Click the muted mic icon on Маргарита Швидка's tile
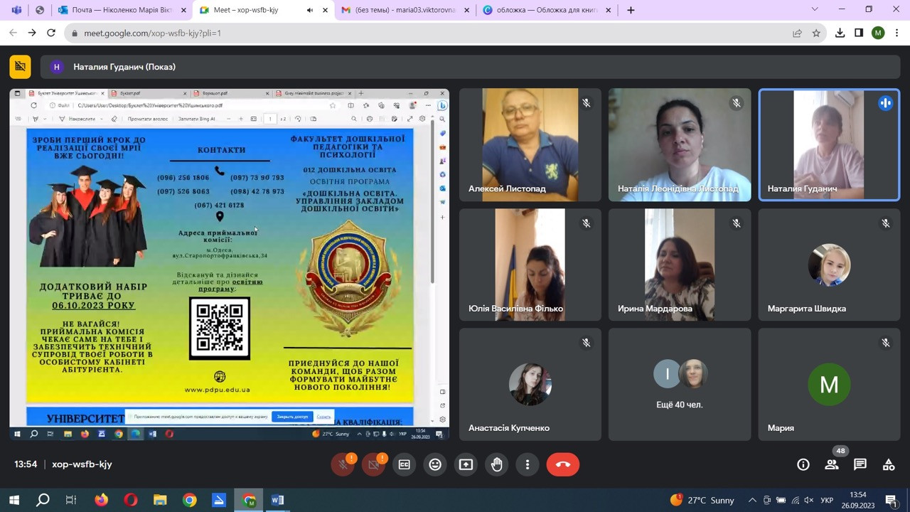 click(886, 223)
